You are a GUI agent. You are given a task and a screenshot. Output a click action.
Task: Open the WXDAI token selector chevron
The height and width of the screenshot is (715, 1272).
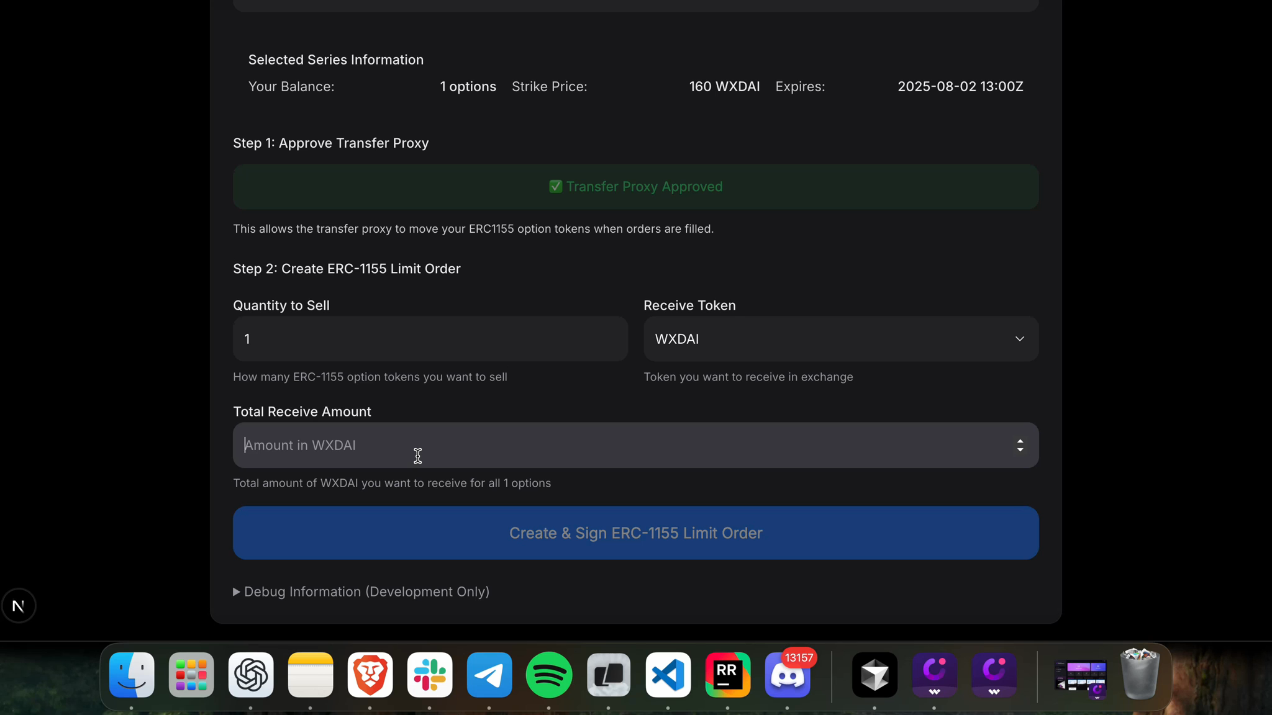(x=1019, y=339)
